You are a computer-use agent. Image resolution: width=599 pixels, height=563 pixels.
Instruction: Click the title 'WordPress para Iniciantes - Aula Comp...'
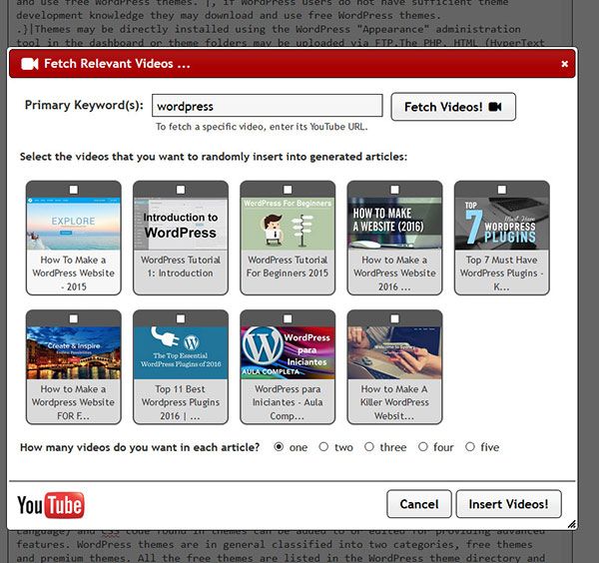point(288,402)
